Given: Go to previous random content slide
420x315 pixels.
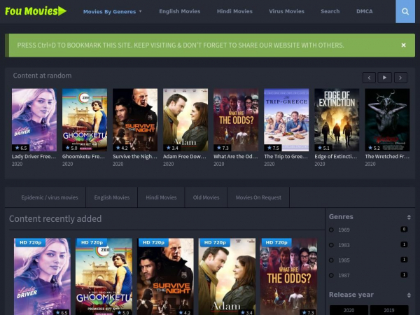Looking at the screenshot, I should [369, 78].
